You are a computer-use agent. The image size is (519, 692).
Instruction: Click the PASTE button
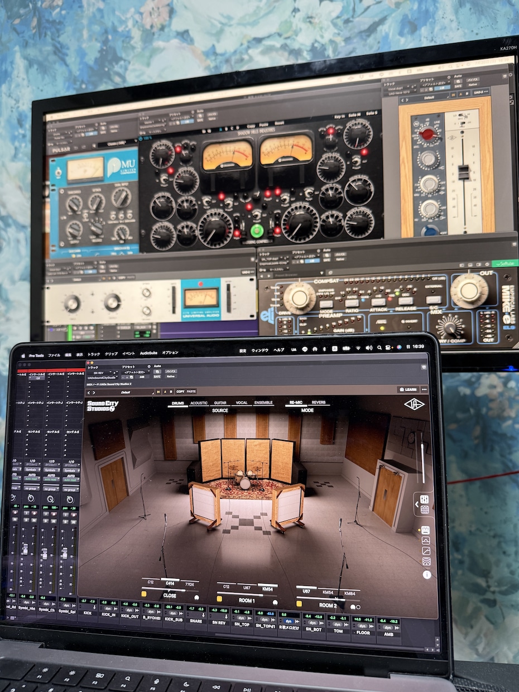(x=191, y=392)
